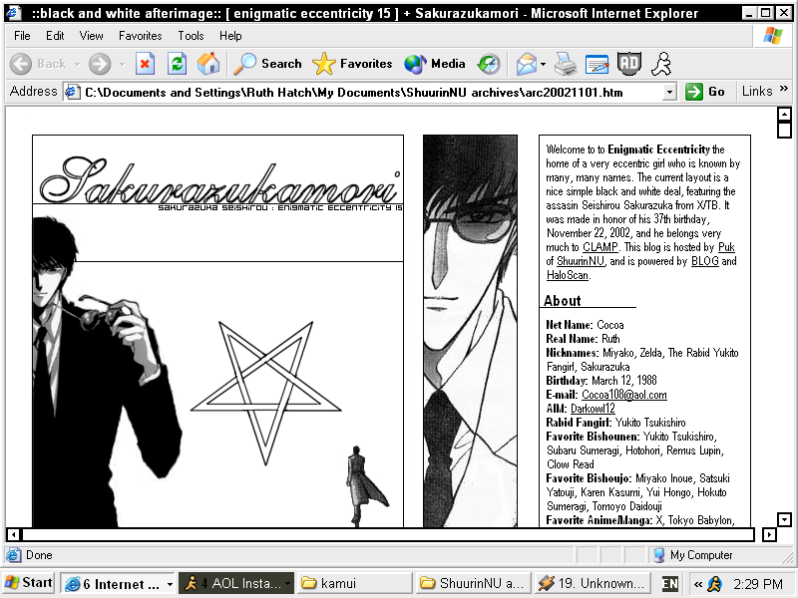Image resolution: width=798 pixels, height=598 pixels.
Task: Click the 2:29 PM clock
Action: tap(758, 584)
